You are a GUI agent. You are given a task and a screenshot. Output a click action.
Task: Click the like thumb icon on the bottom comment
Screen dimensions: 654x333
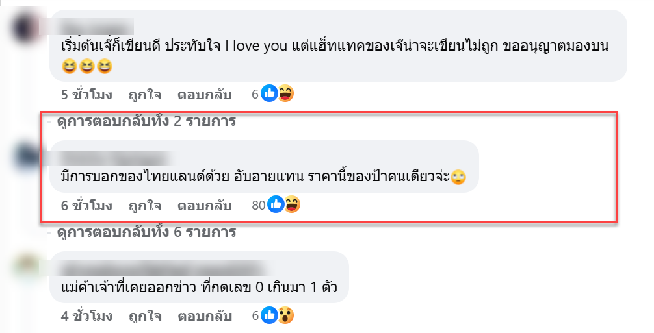tap(269, 316)
